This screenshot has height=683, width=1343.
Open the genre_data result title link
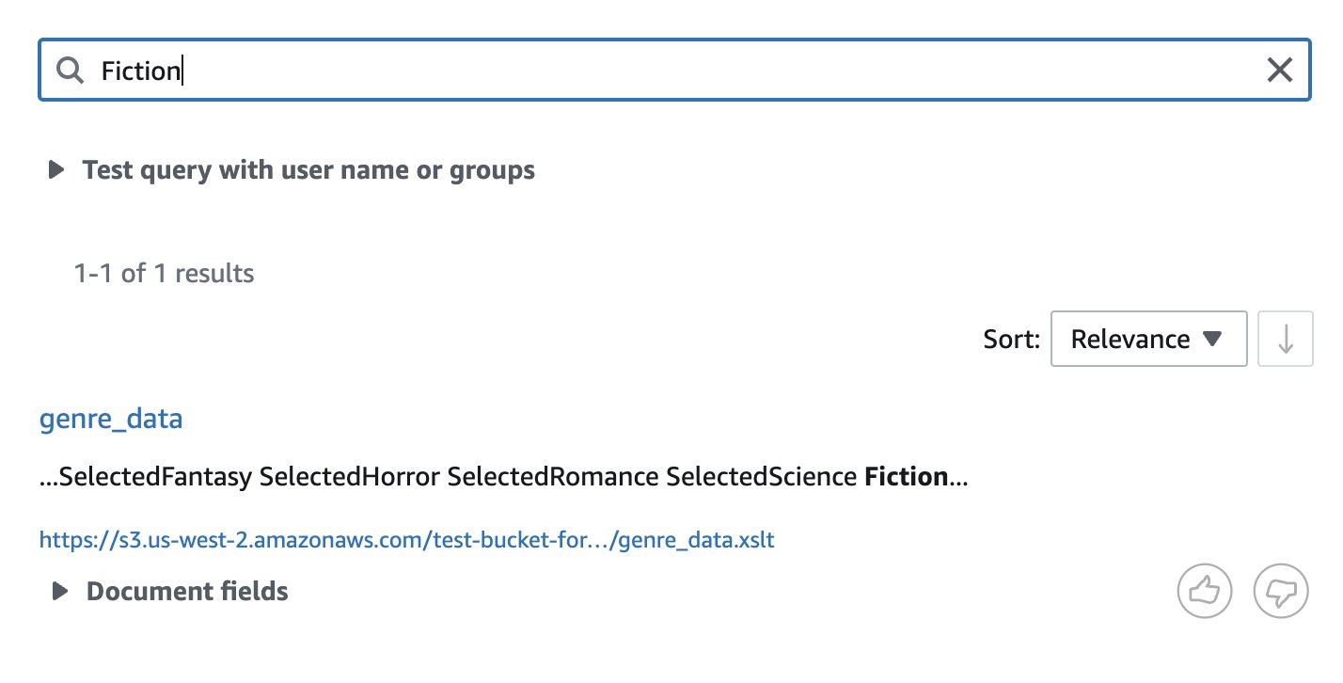[111, 419]
